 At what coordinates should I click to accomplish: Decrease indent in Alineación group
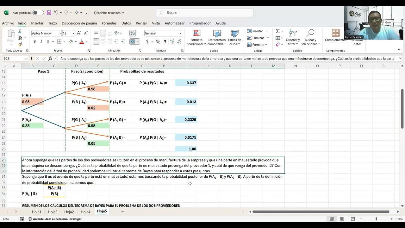click(116, 41)
